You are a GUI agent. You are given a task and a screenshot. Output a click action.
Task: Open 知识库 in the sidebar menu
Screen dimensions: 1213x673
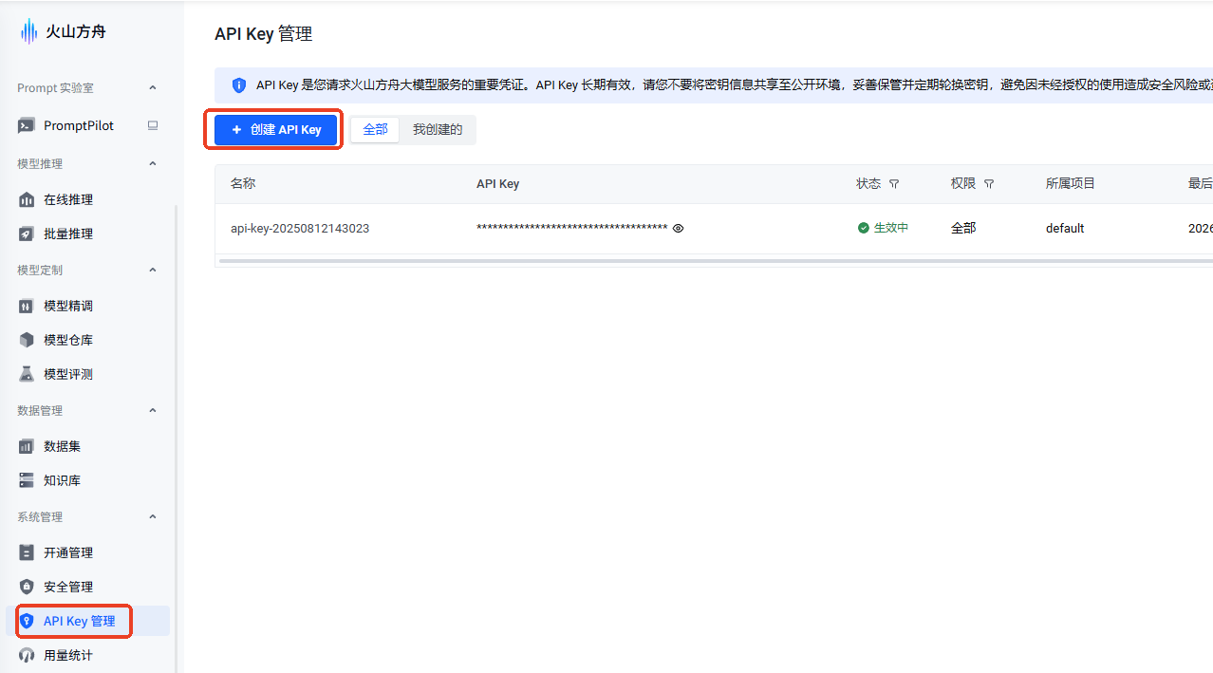tap(62, 480)
